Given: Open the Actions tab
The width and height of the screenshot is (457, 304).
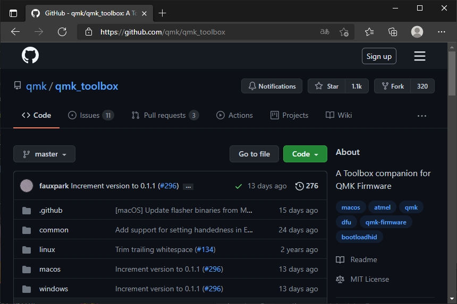Looking at the screenshot, I should point(235,115).
